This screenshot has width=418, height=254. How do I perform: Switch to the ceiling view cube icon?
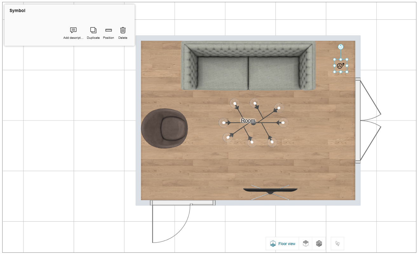(306, 244)
